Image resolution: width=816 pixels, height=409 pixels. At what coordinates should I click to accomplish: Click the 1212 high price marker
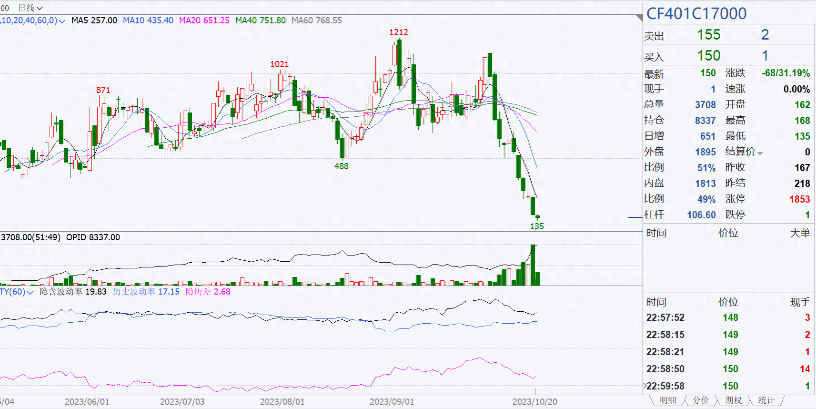tap(399, 32)
